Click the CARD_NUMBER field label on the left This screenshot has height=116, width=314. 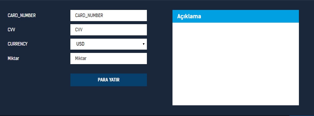click(22, 16)
